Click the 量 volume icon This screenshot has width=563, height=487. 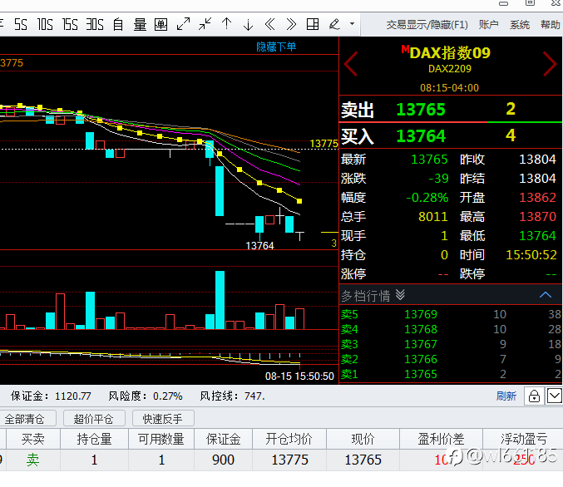(x=140, y=25)
